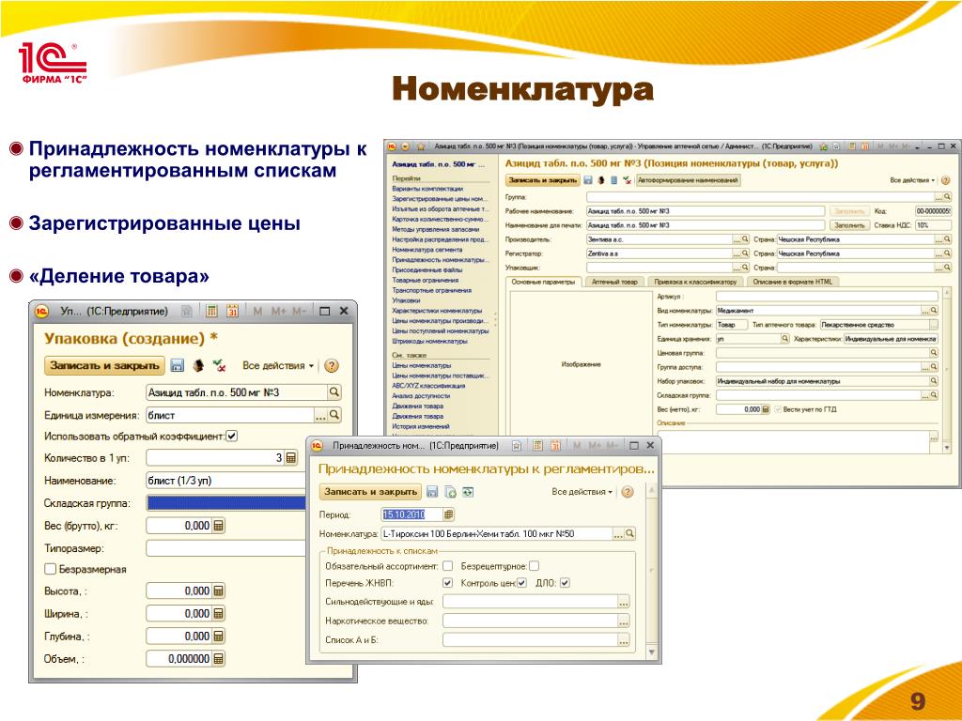This screenshot has height=721, width=962.
Task: Click save icon in Упаковка window toolbar
Action: tap(178, 365)
